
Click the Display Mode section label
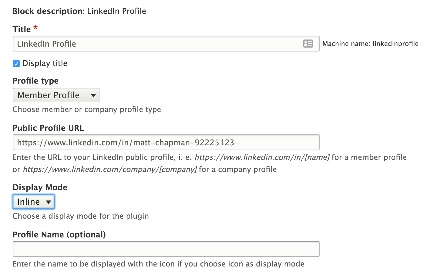pos(40,187)
